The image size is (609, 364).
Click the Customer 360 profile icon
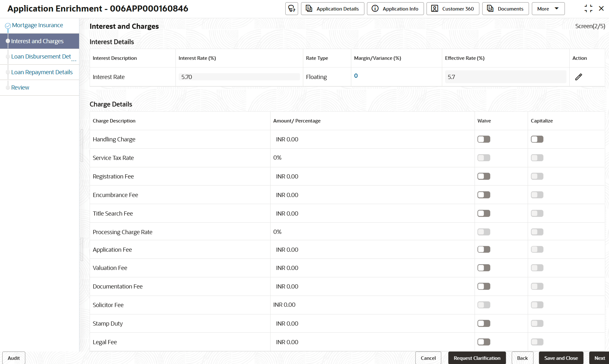[x=434, y=9]
